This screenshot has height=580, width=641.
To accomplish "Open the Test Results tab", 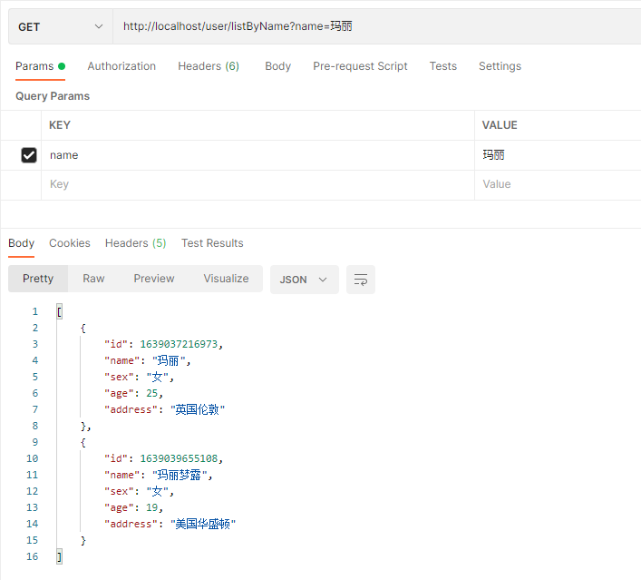I will tap(212, 243).
